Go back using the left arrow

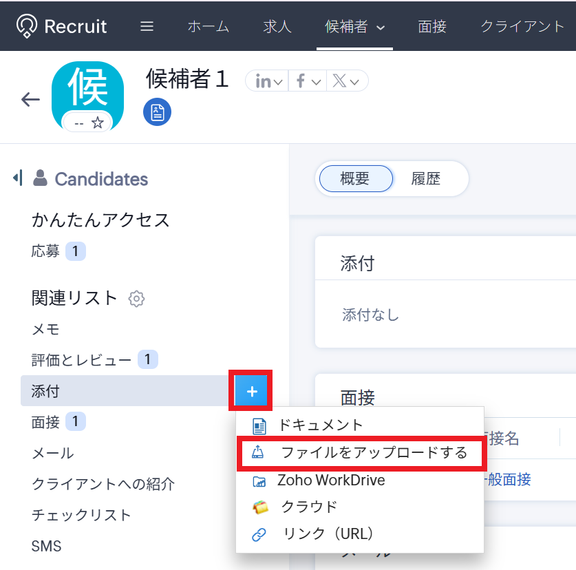[x=30, y=100]
